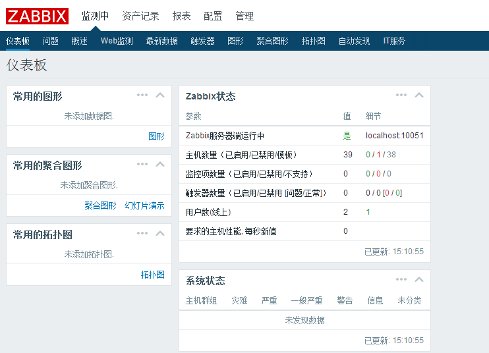This screenshot has height=353, width=489.
Task: Click the 细节 column header in the Zabbix状态 widget
Action: (x=373, y=116)
